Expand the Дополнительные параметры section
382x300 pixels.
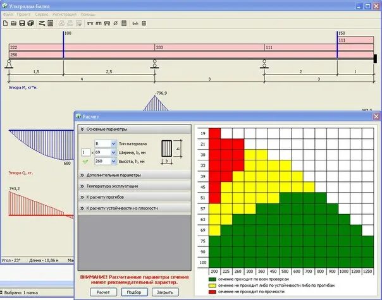(x=135, y=175)
